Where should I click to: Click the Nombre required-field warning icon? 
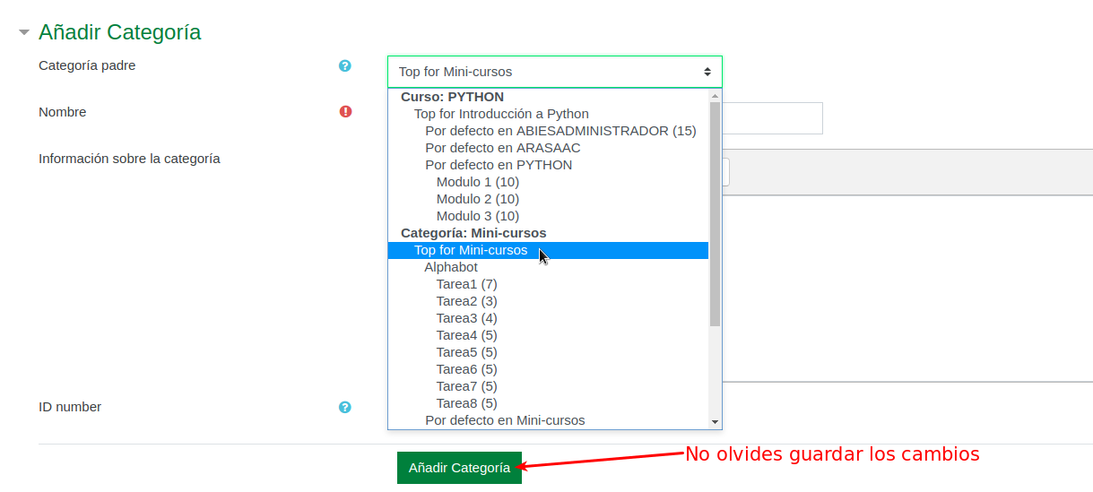tap(346, 112)
